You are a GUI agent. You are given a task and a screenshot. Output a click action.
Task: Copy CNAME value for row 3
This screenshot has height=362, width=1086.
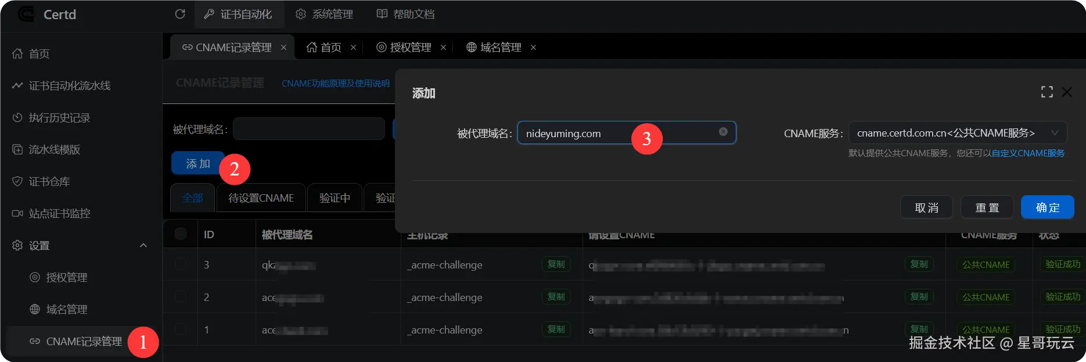click(x=919, y=264)
